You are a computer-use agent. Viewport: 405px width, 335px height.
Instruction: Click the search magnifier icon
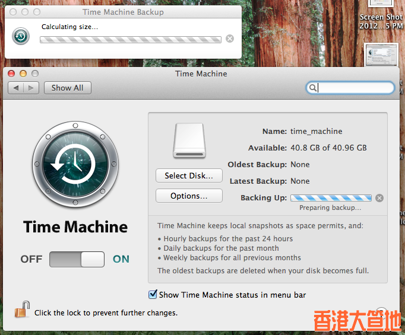pos(312,88)
